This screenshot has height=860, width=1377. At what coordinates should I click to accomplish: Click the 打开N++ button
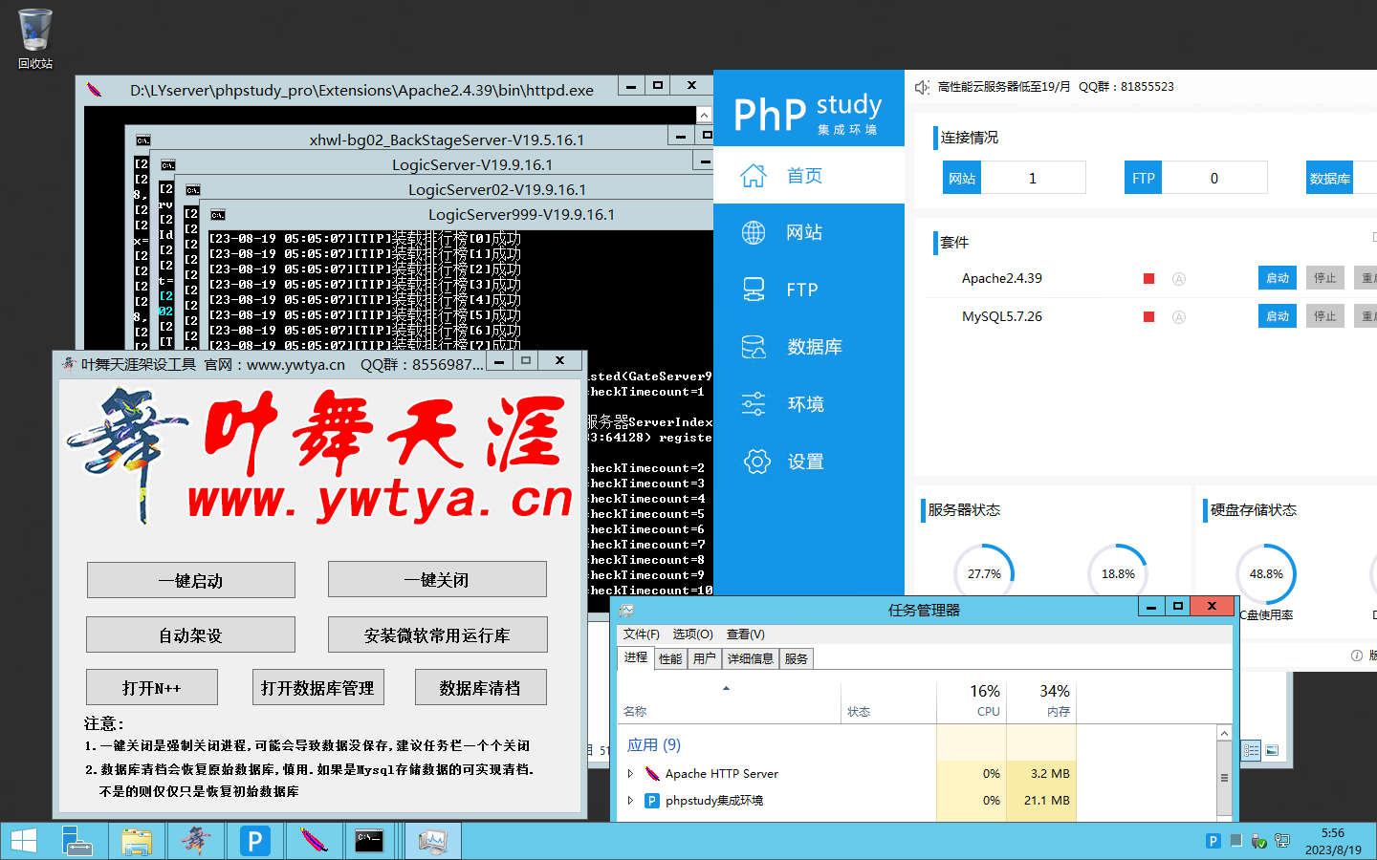(x=152, y=687)
